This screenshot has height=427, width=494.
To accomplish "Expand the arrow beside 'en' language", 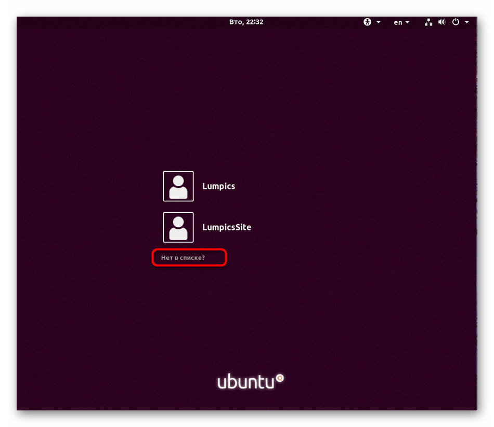I will (407, 22).
